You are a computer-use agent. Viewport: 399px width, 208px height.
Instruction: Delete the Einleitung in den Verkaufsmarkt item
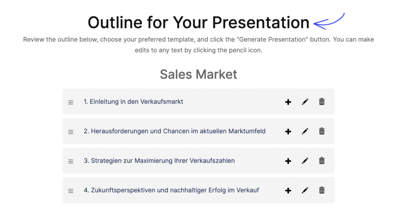[x=321, y=101]
